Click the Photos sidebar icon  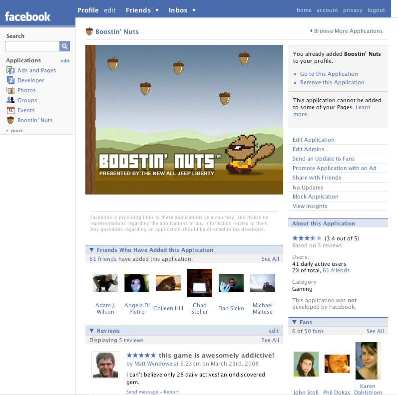point(10,90)
